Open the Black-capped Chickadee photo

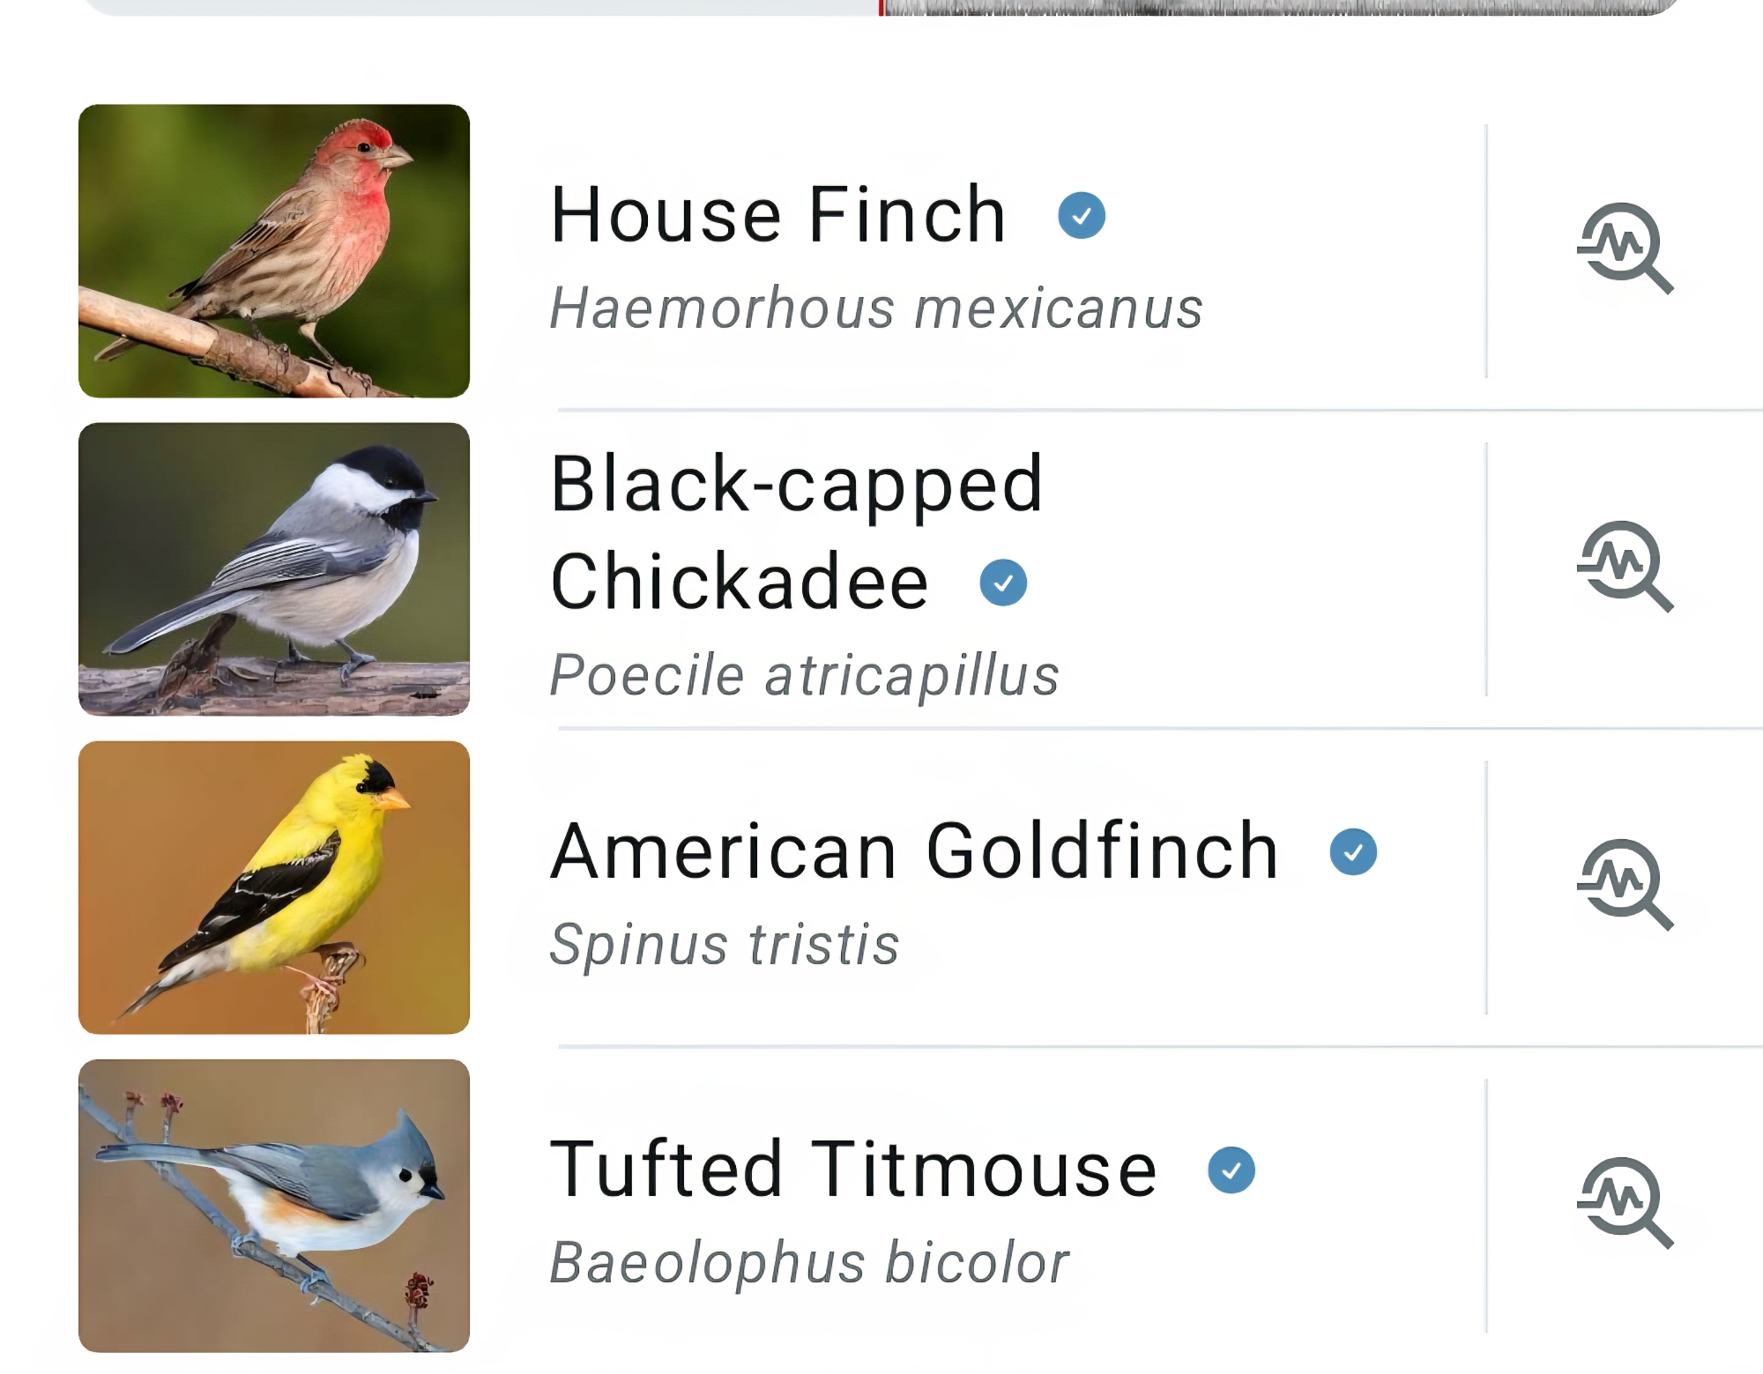point(274,569)
